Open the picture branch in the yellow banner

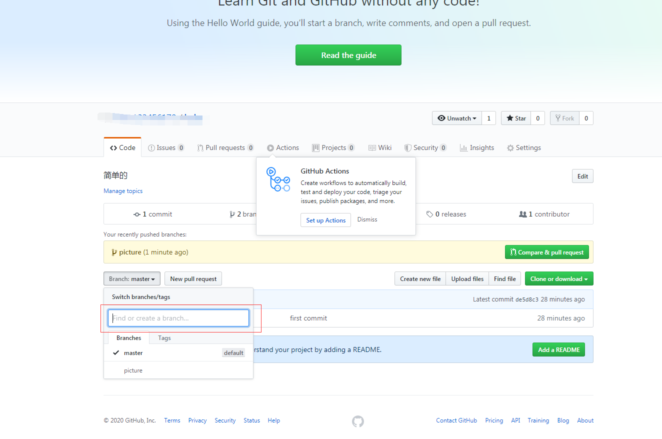tap(130, 252)
